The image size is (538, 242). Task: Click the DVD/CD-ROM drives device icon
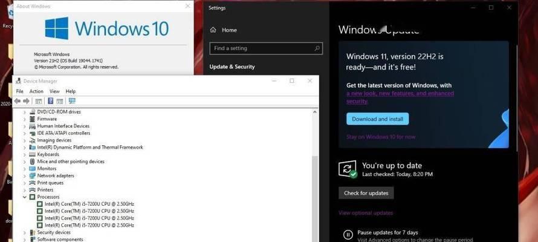pyautogui.click(x=32, y=112)
